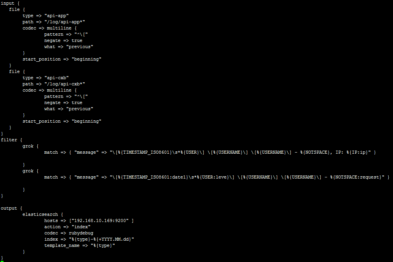Screen dimensions: 393x262
Task: Click the first "start_position" setting
Action: [42, 59]
